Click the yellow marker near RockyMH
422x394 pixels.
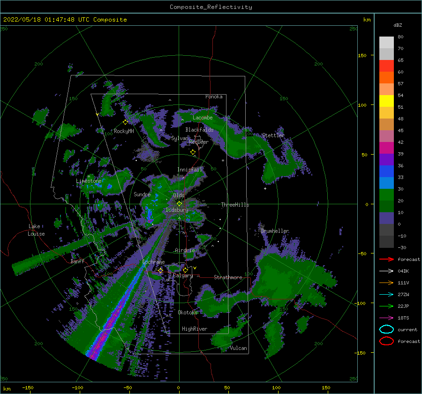coord(125,122)
